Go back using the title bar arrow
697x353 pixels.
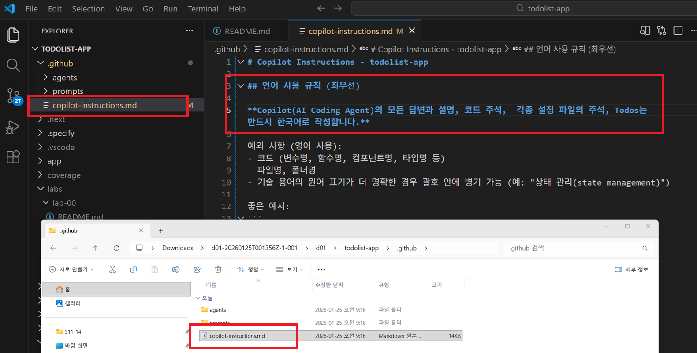pos(321,8)
